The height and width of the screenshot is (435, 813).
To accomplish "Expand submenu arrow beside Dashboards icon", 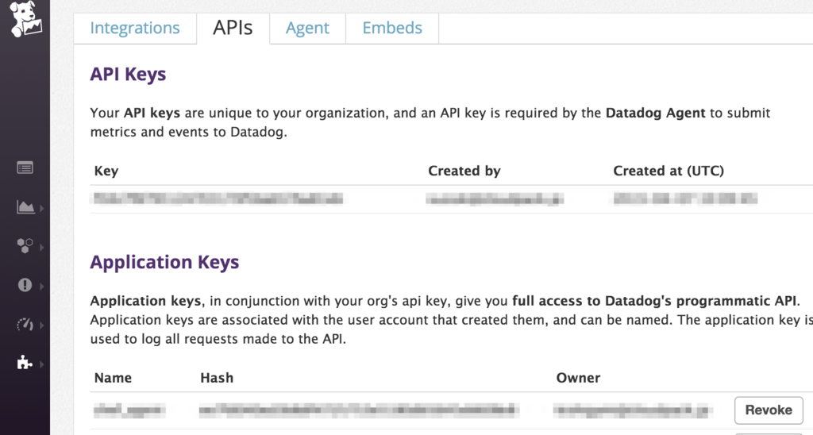I will 41,208.
